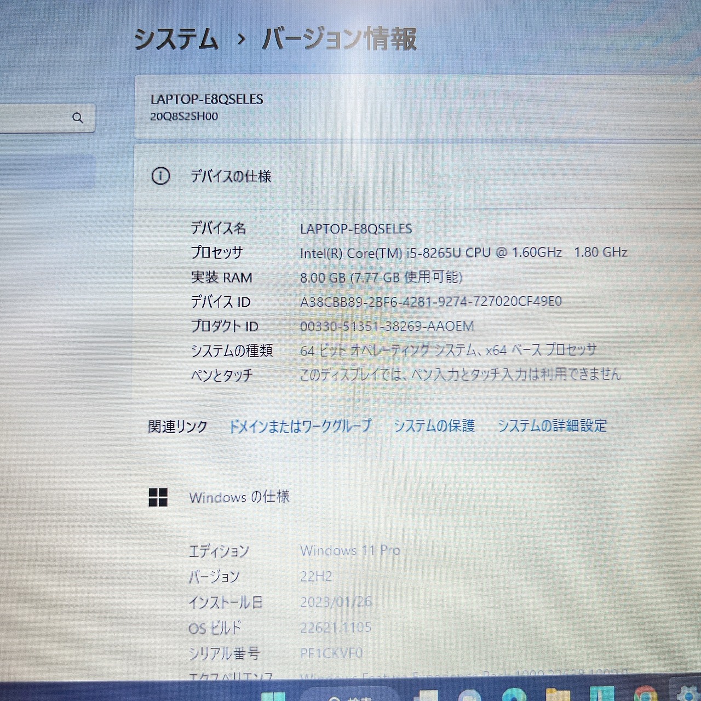The width and height of the screenshot is (701, 701).
Task: Select バージョン value 22H2
Action: [x=316, y=576]
